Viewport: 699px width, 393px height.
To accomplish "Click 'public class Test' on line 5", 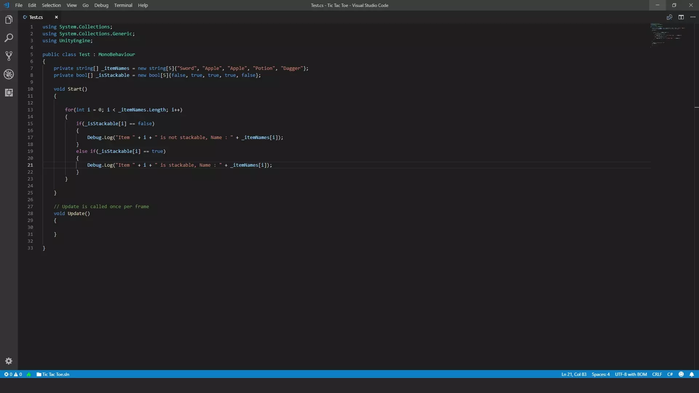I will [x=66, y=54].
